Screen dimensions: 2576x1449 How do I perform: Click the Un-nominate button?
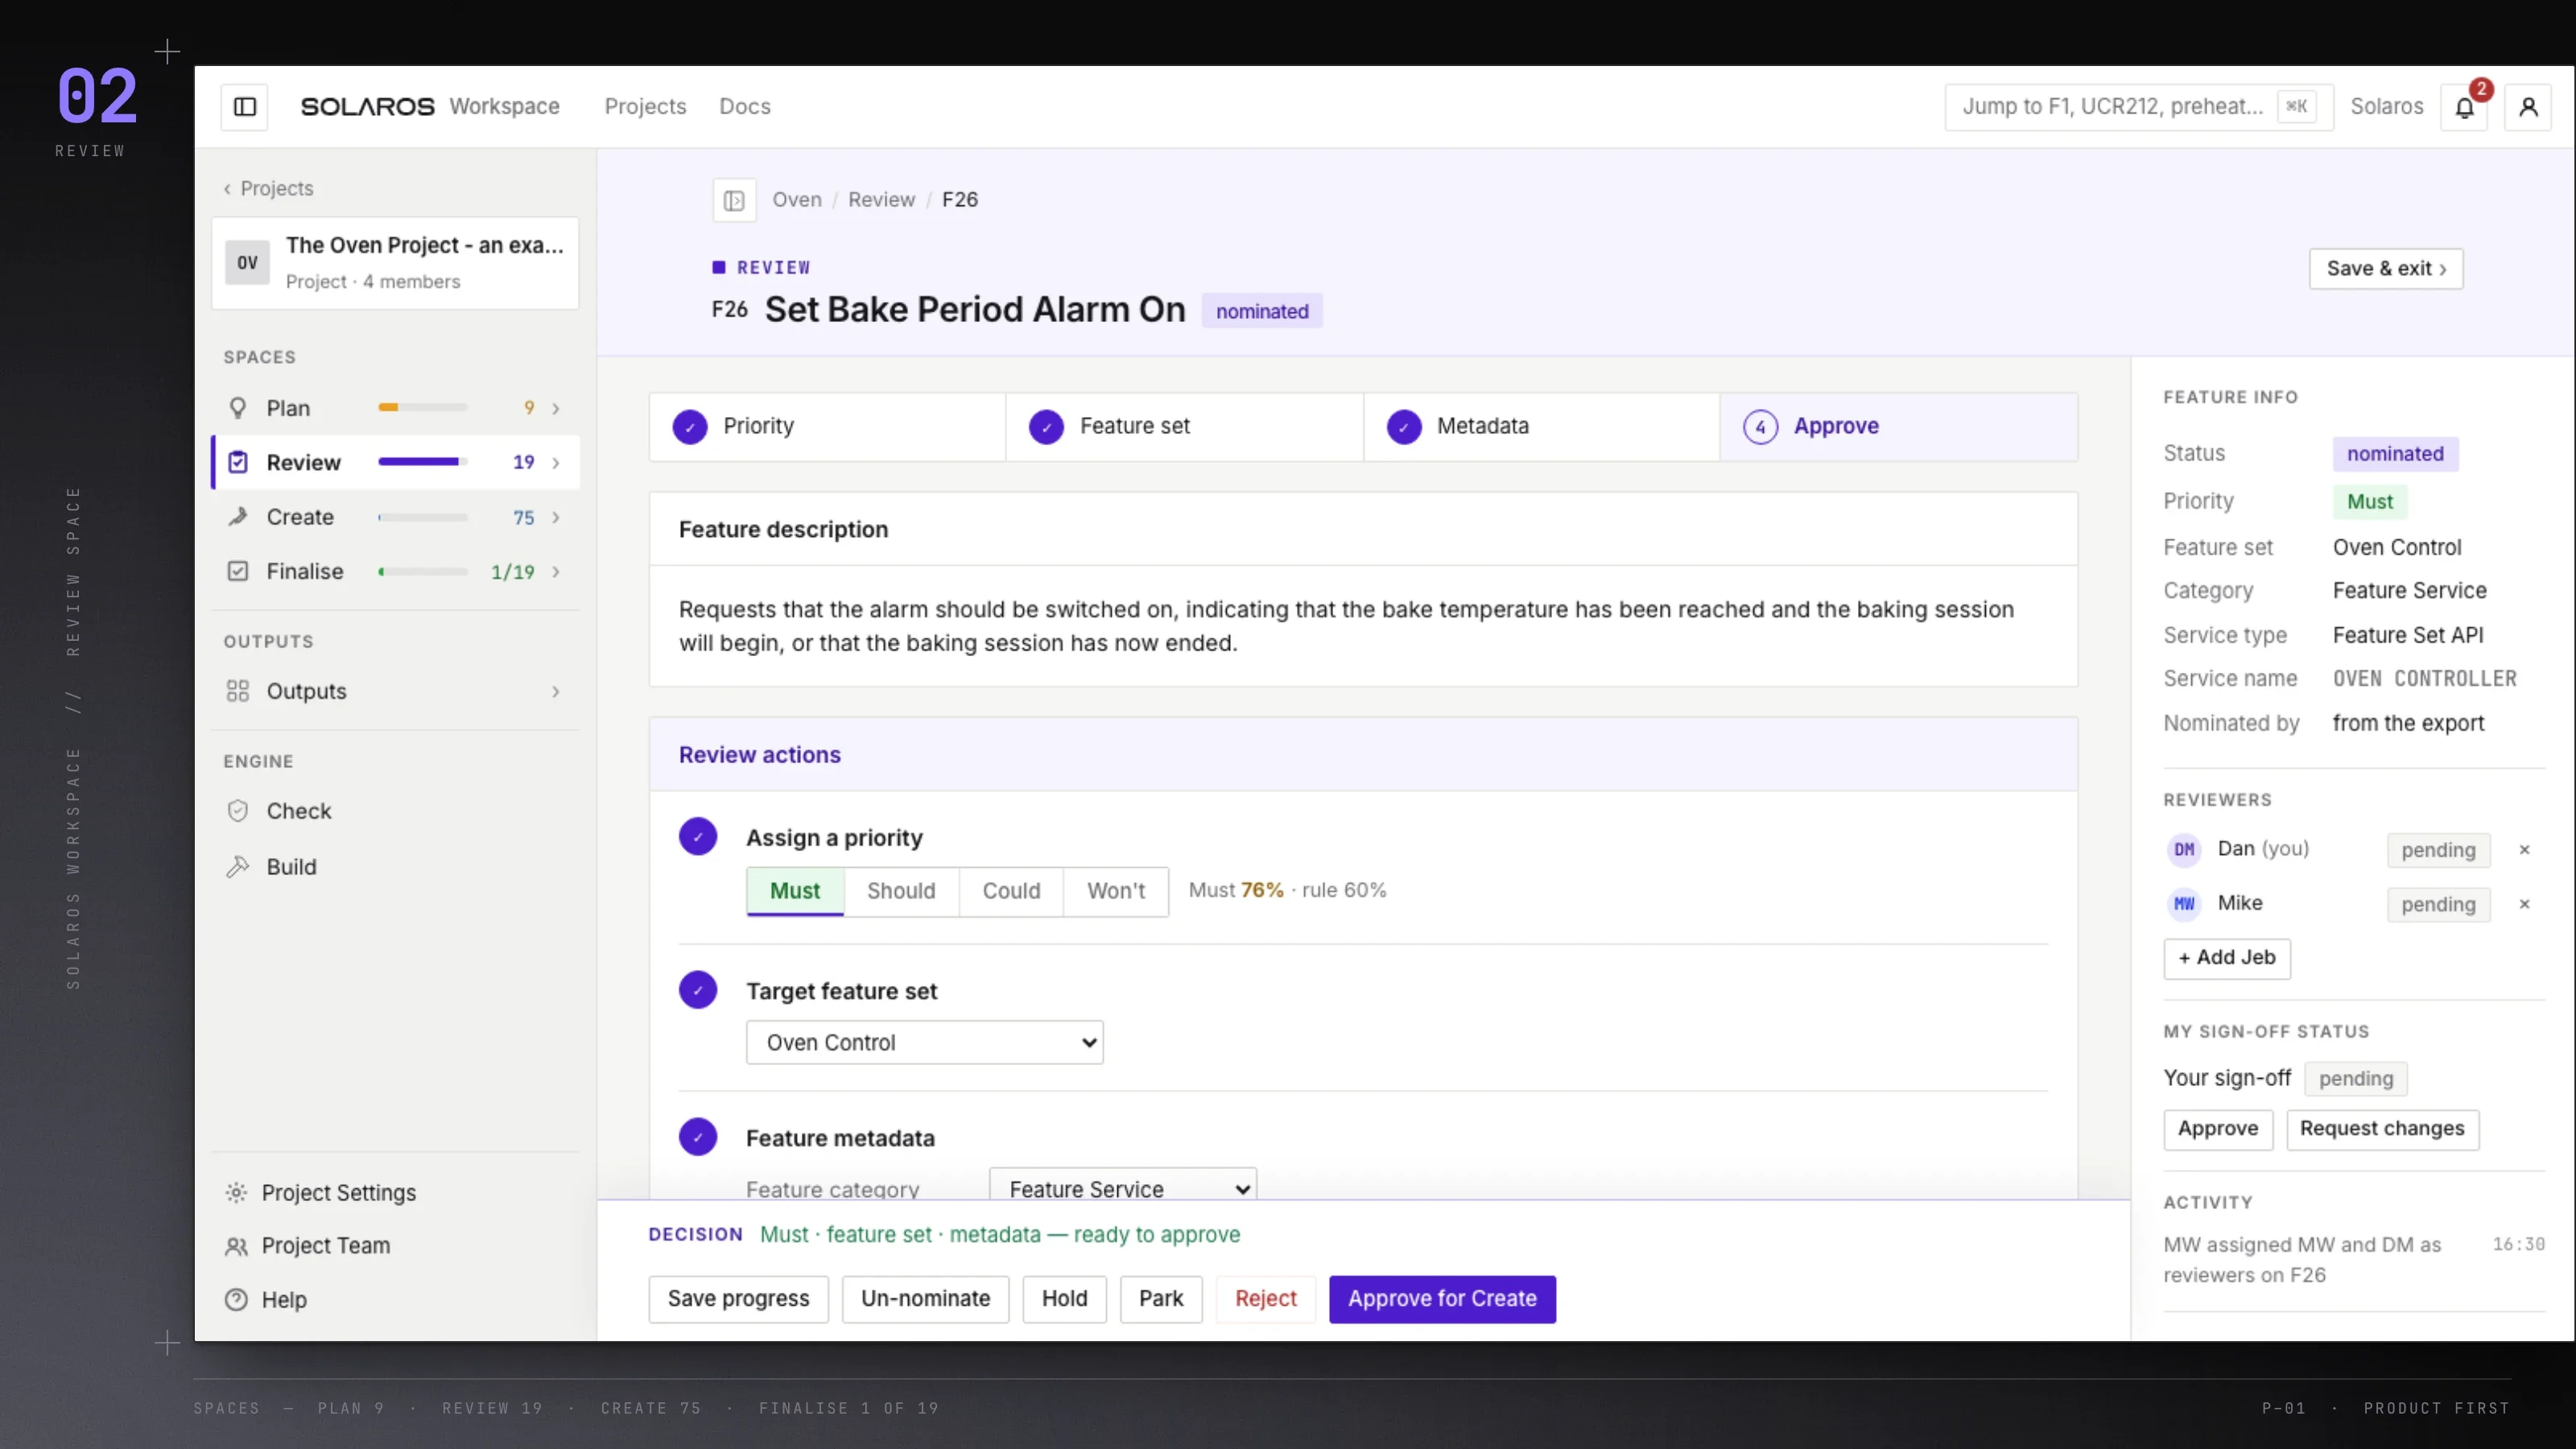[x=925, y=1299]
